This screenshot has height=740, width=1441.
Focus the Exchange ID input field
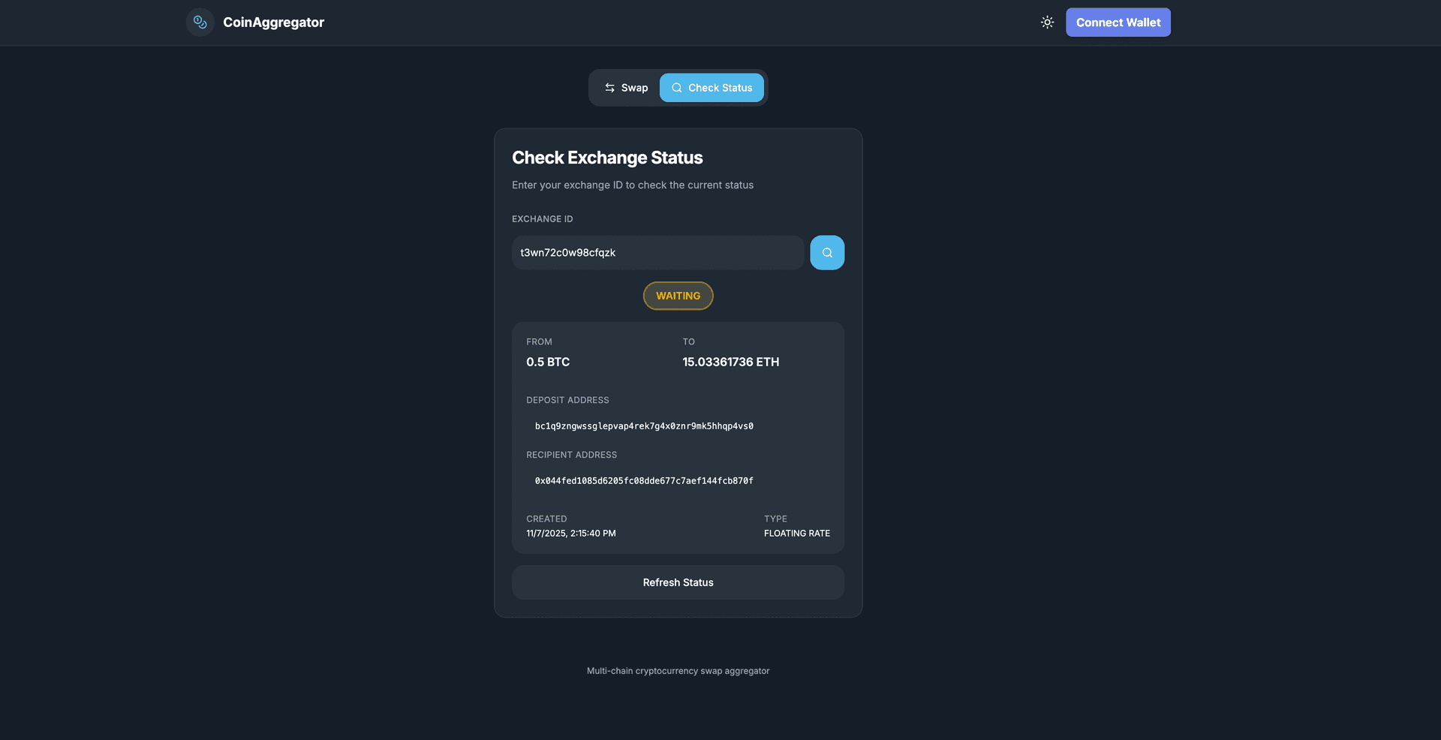657,253
